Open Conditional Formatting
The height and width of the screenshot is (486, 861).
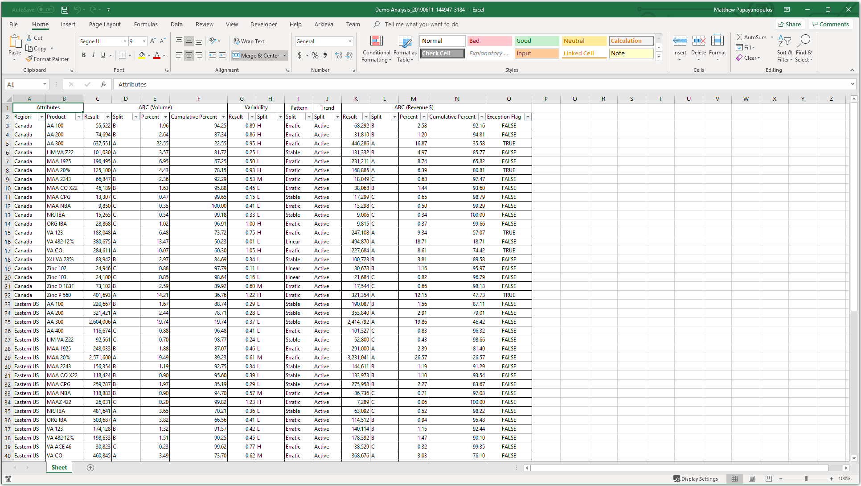[377, 49]
